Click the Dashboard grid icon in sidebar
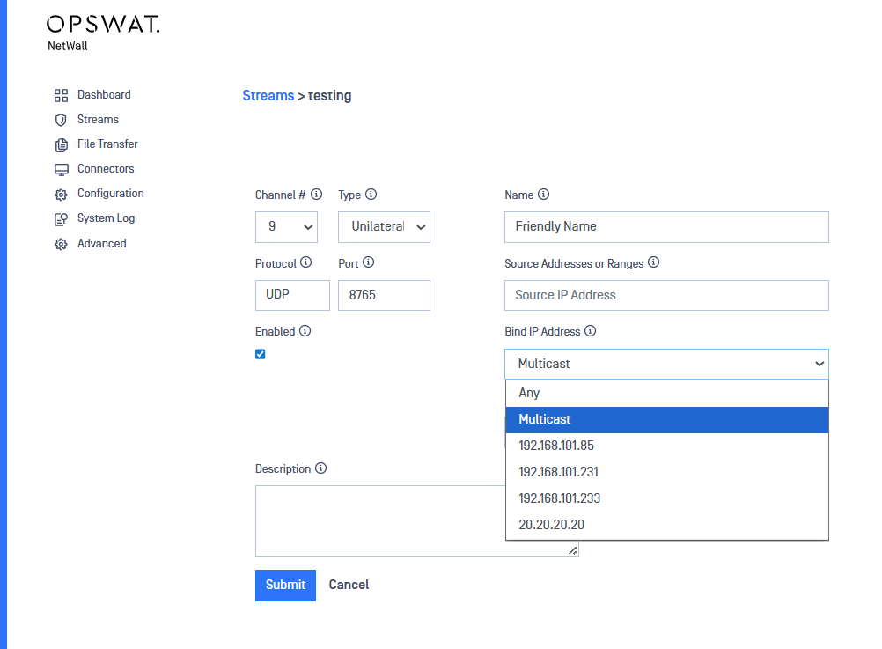This screenshot has width=882, height=649. click(x=61, y=95)
